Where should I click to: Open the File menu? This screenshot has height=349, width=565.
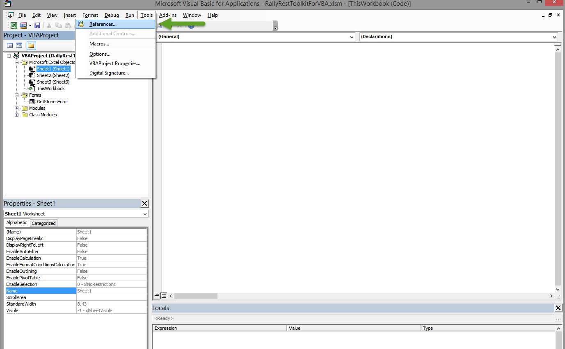[x=22, y=15]
